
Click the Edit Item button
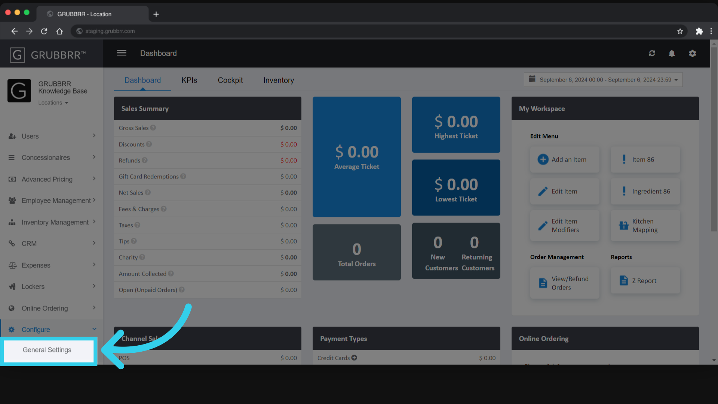565,191
